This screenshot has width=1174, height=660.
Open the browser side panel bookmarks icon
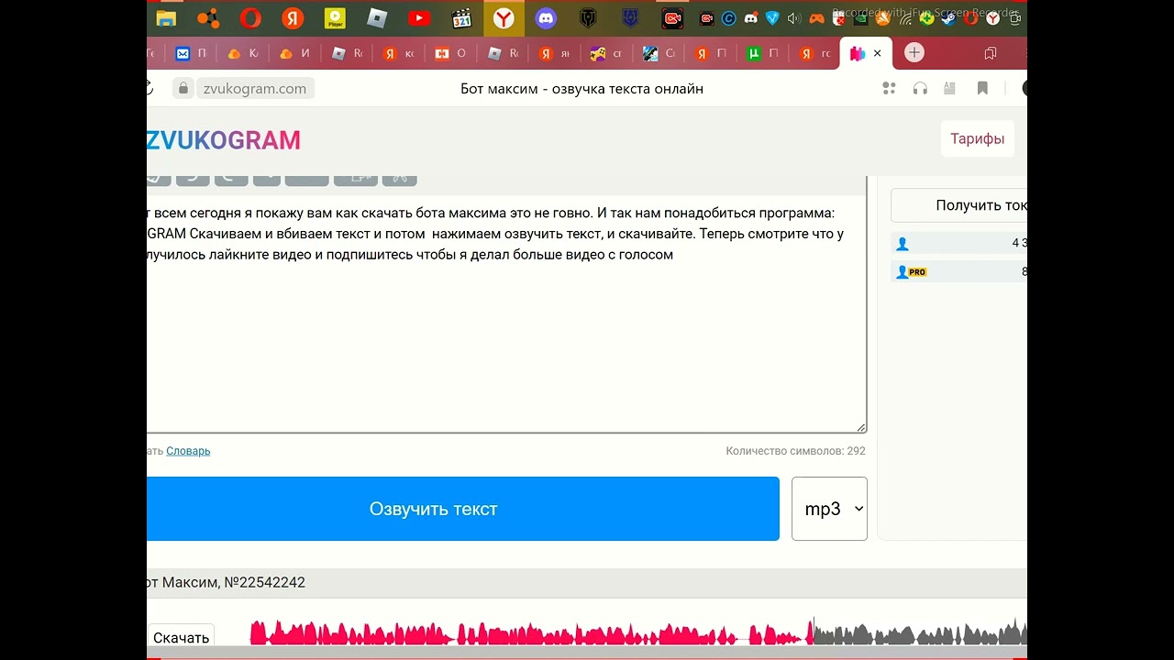(991, 53)
